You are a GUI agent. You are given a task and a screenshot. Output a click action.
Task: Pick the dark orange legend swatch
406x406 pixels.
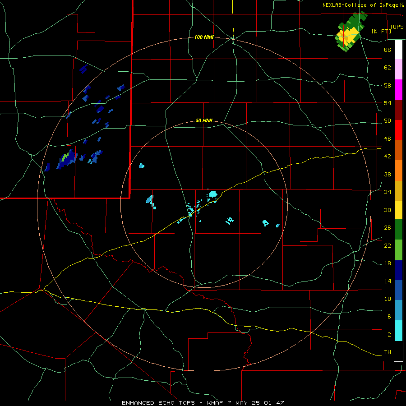[398, 150]
